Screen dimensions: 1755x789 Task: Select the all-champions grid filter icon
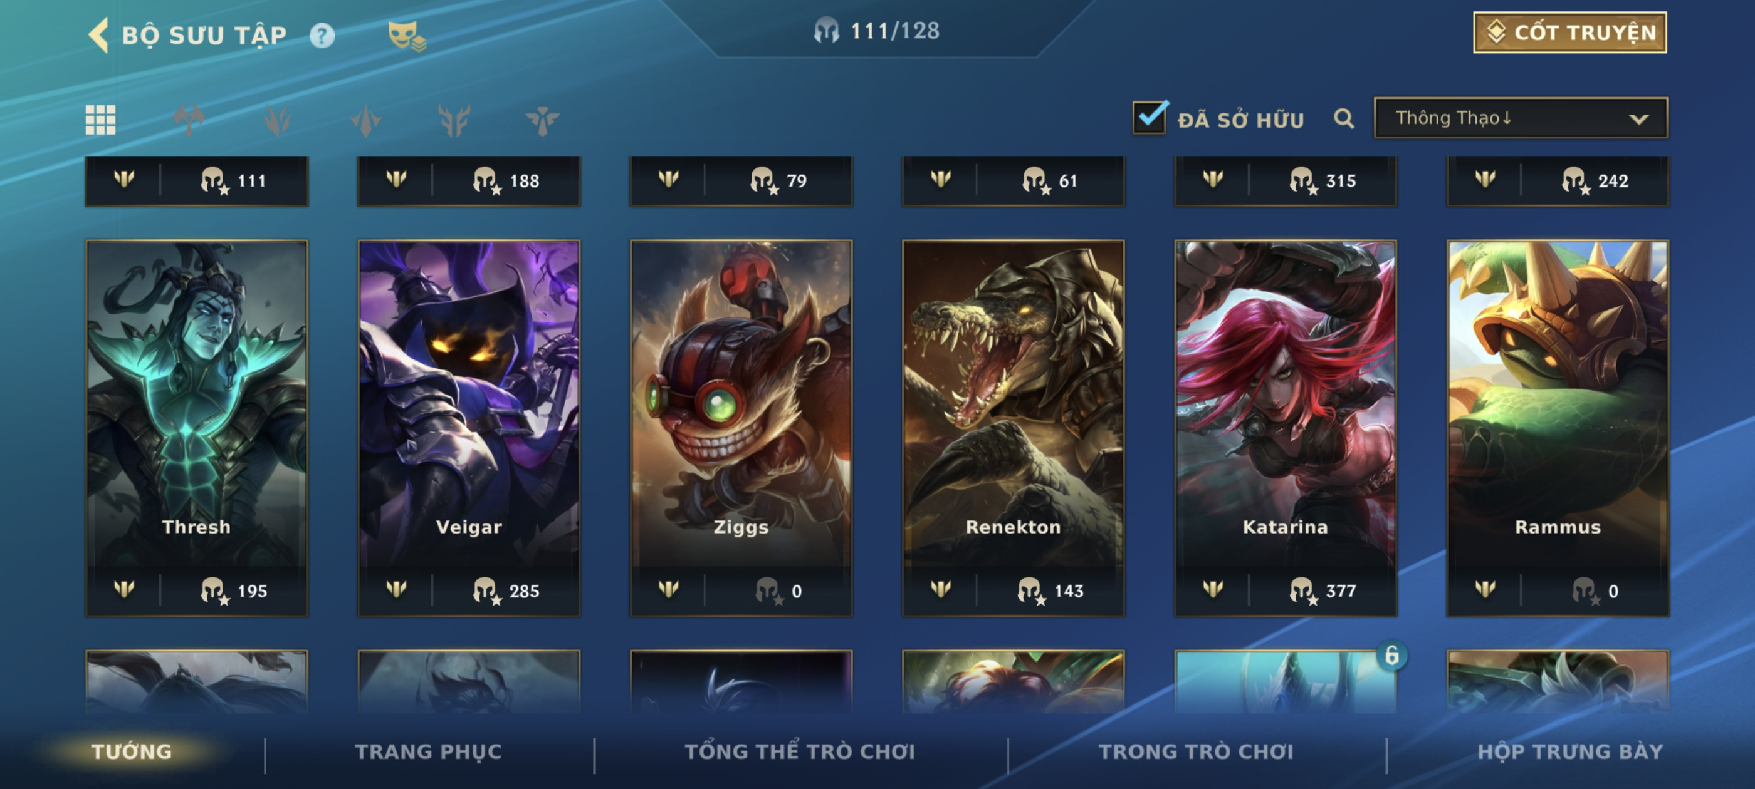click(x=101, y=120)
